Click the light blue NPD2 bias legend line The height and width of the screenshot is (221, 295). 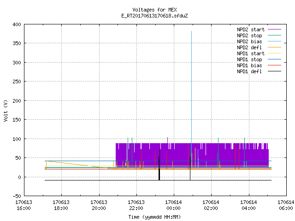pyautogui.click(x=274, y=41)
